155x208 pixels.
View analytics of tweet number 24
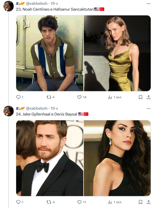110,202
